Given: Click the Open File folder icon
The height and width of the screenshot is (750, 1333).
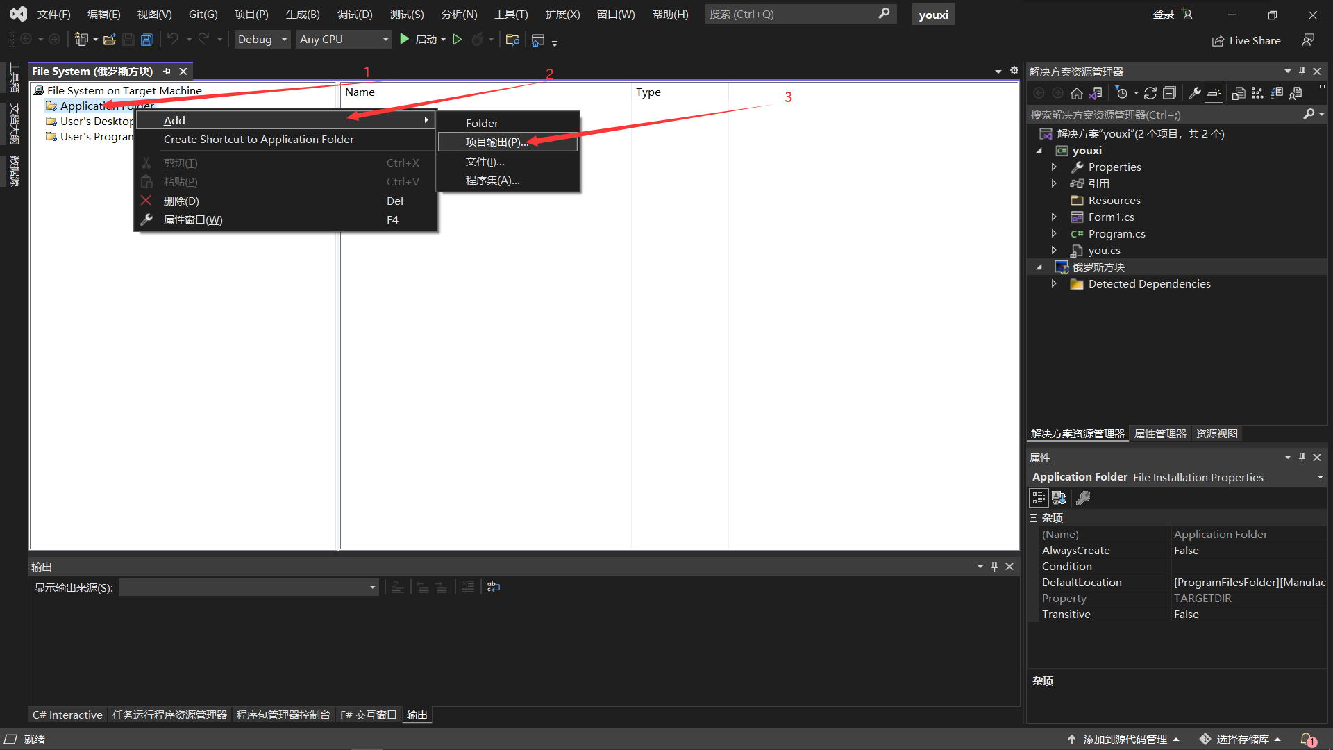Looking at the screenshot, I should (110, 40).
